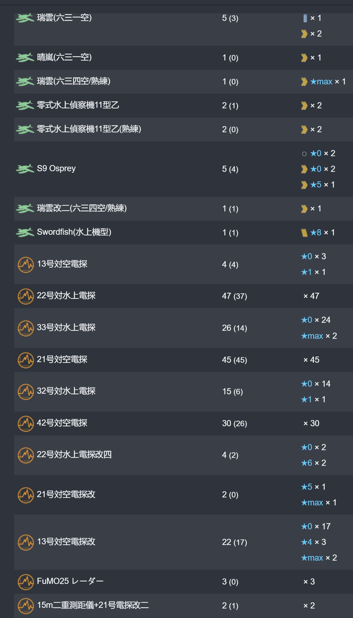
Task: Click the circle marker in S9 Osprey's ★0 row
Action: pyautogui.click(x=304, y=154)
